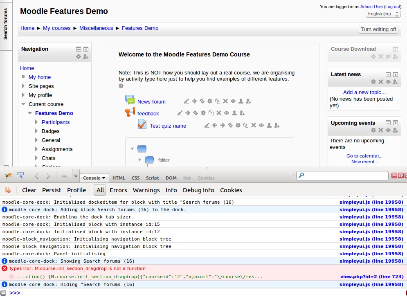407x297 pixels.
Task: Open the feedback activity settings gear
Action: click(x=203, y=113)
